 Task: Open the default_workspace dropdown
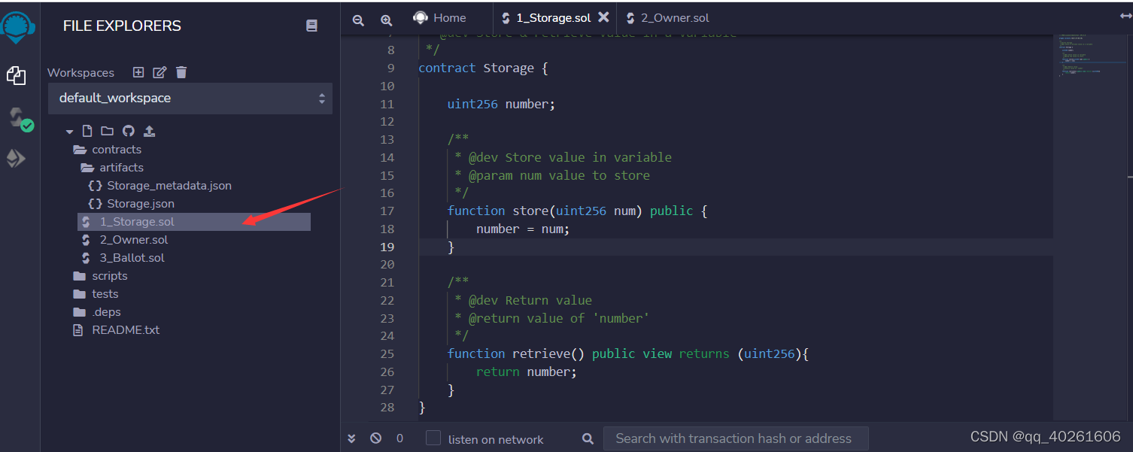point(190,99)
